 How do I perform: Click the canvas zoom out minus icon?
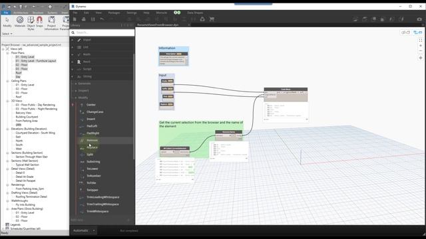(x=421, y=50)
